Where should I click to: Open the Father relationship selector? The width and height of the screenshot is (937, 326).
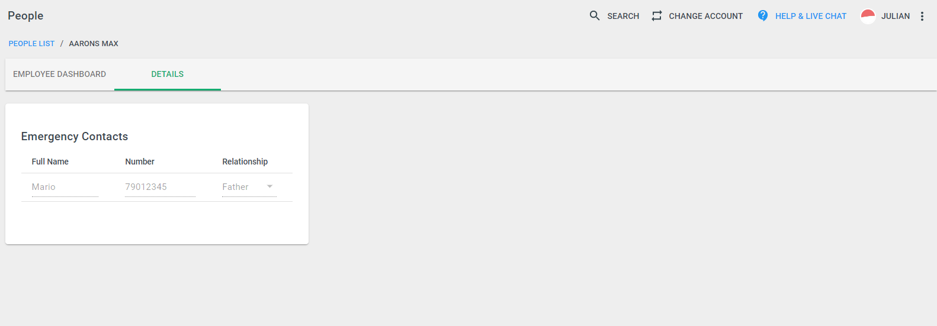point(249,187)
